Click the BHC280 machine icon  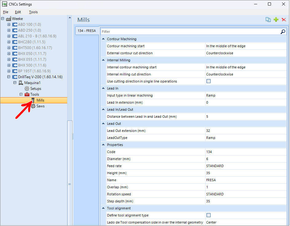[x=15, y=42]
